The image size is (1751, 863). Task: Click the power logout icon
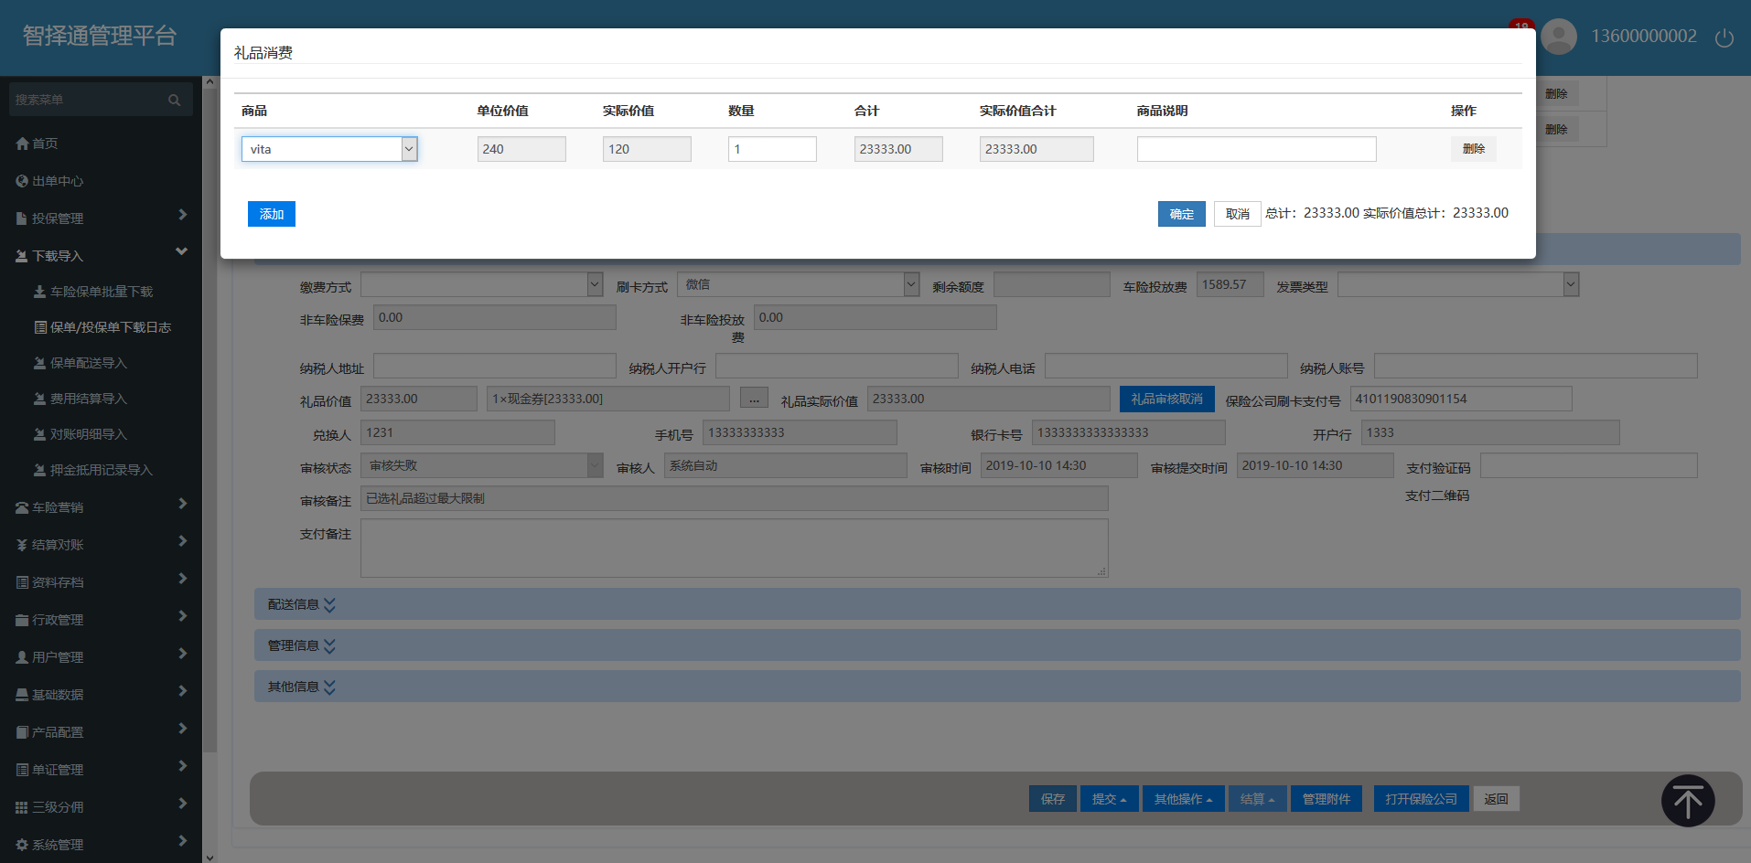tap(1724, 37)
